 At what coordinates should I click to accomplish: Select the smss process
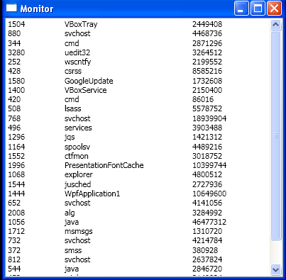pos(138,250)
